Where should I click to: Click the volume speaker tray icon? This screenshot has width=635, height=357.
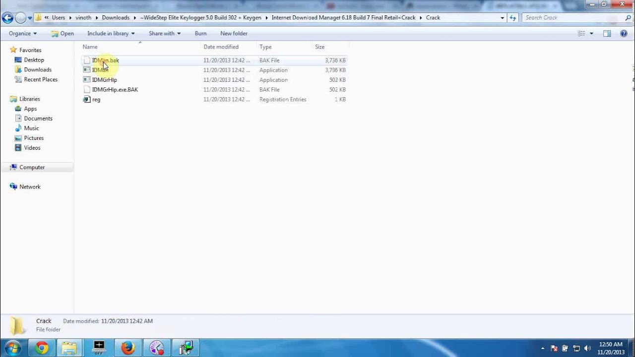point(587,348)
